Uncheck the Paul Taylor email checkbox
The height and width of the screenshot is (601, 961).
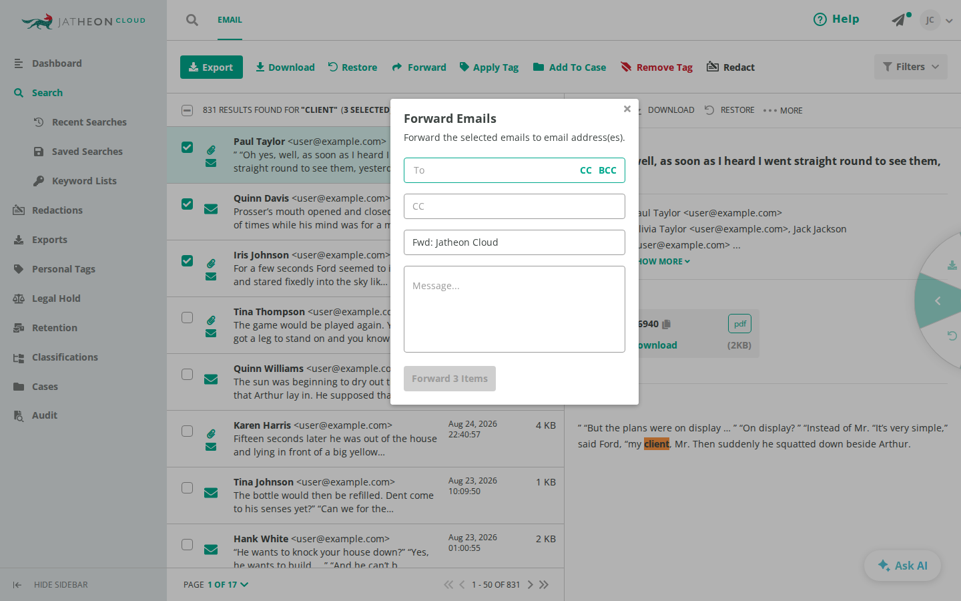(x=188, y=148)
